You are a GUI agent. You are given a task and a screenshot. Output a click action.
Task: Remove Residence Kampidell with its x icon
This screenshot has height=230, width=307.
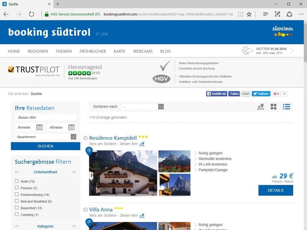pos(85,138)
